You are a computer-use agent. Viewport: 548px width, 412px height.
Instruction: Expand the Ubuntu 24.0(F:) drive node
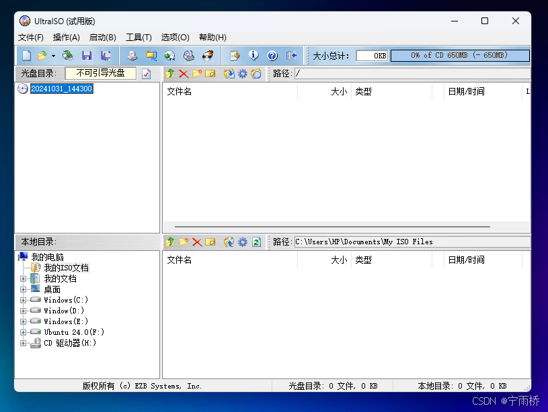[23, 332]
